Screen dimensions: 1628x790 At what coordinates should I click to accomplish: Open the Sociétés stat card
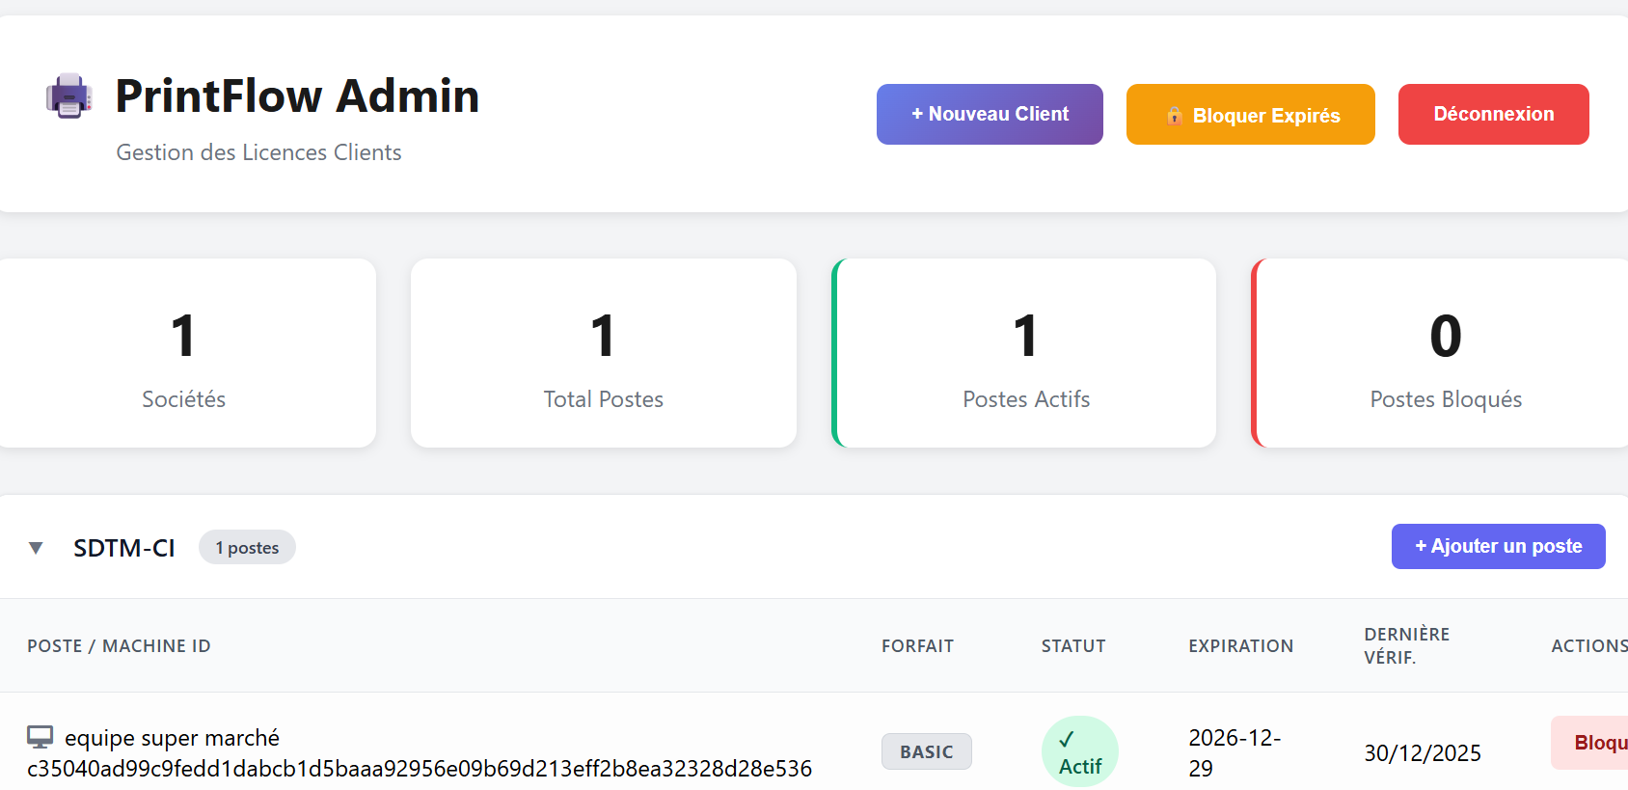click(x=183, y=353)
